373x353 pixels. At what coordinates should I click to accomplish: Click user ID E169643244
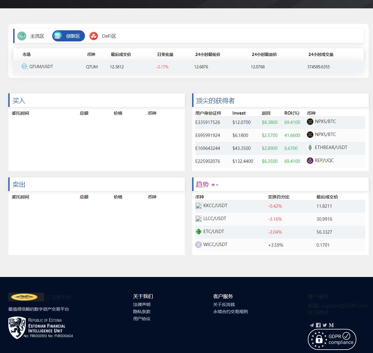[x=208, y=148]
